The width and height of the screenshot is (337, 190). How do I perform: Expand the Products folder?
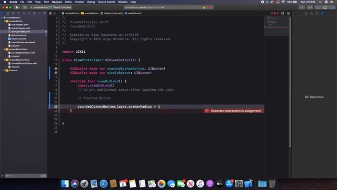(x=4, y=70)
